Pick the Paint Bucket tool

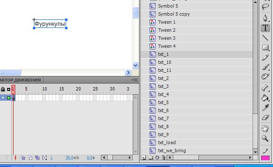265,98
